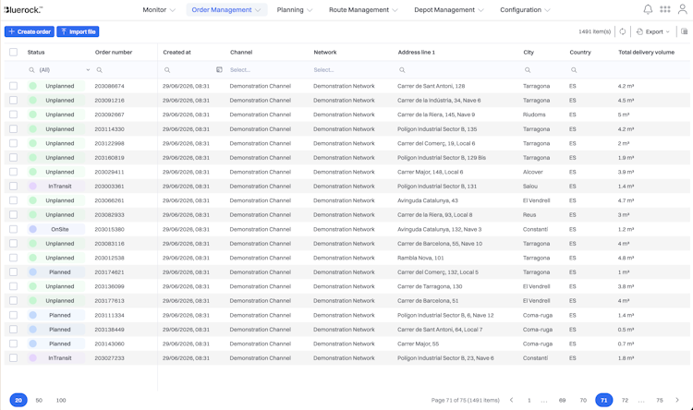Sort by Order number column header

tap(114, 52)
